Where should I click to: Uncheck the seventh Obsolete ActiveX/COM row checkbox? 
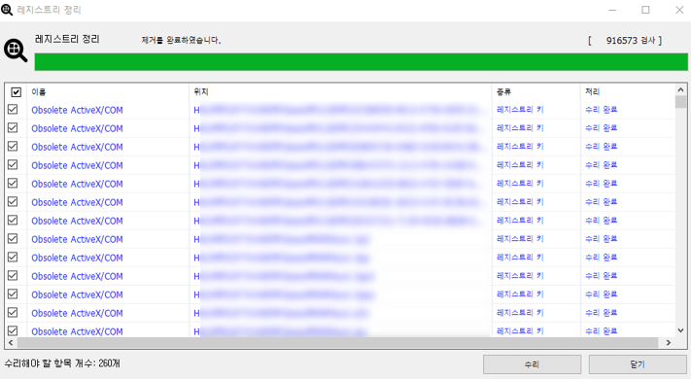point(13,221)
